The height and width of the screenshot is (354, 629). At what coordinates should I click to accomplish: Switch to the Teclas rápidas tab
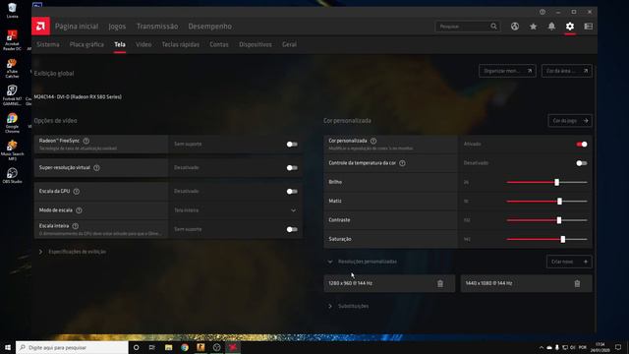click(x=181, y=44)
